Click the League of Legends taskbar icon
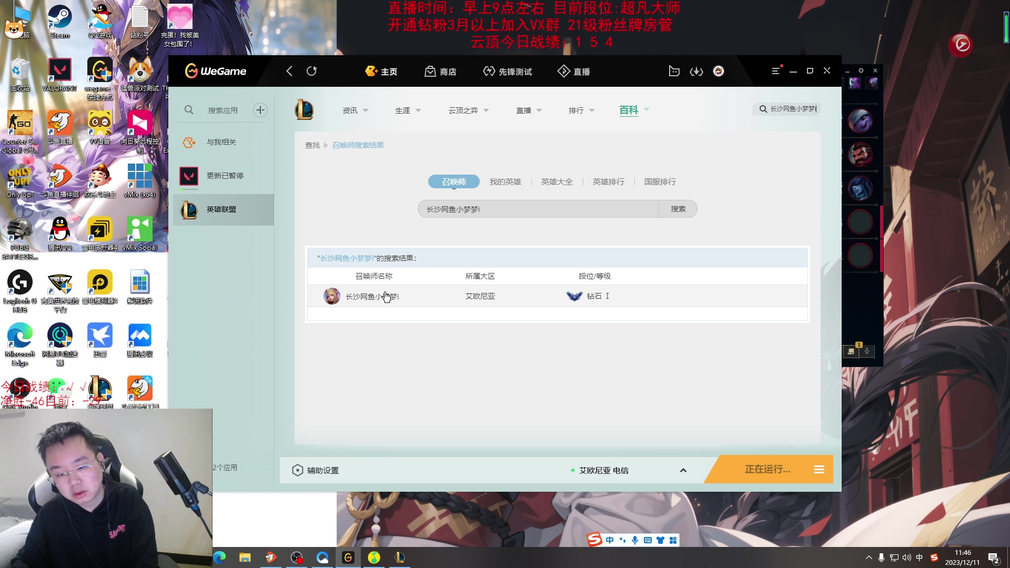 pyautogui.click(x=400, y=557)
